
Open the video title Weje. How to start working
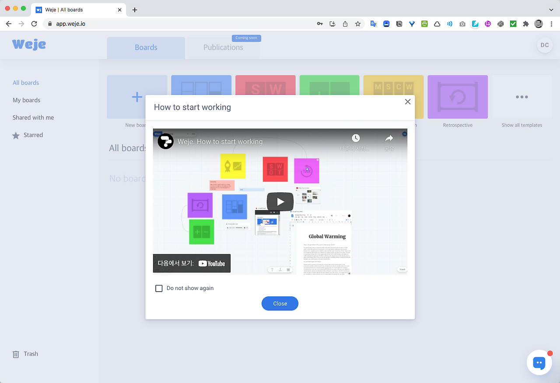tap(220, 142)
